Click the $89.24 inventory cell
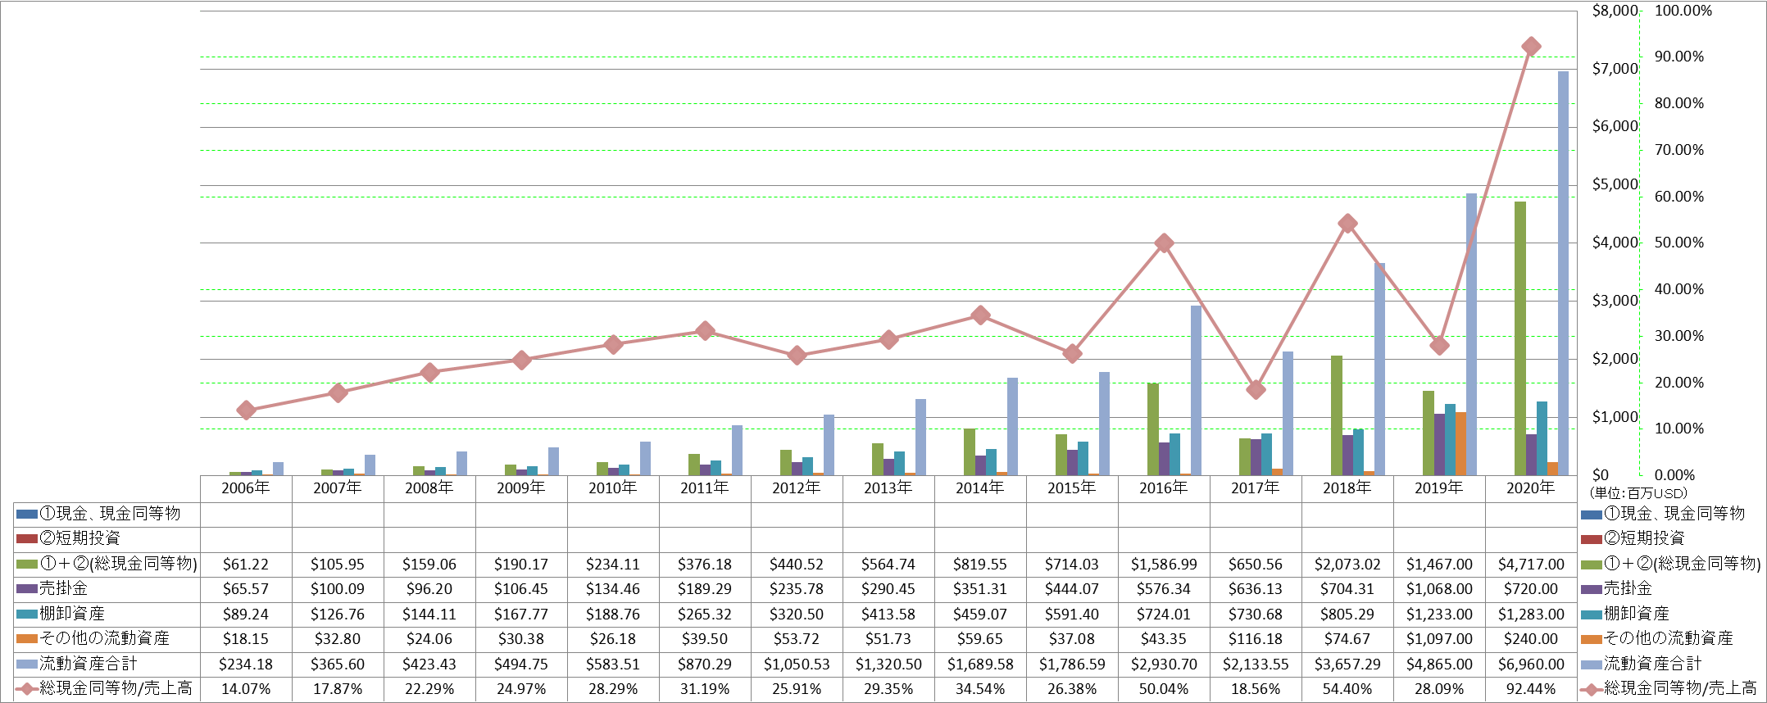 (246, 614)
